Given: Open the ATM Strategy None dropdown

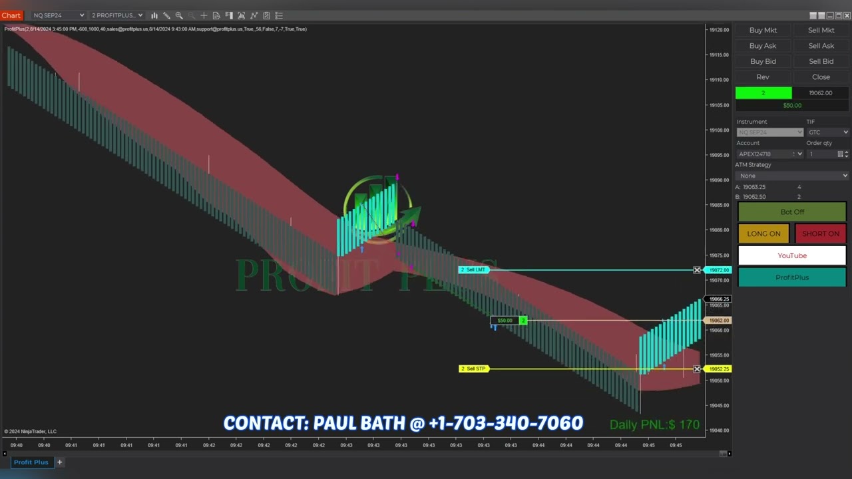Looking at the screenshot, I should coord(792,176).
